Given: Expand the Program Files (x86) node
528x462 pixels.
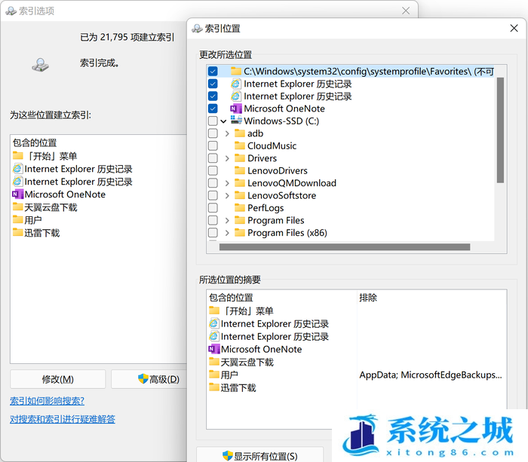Looking at the screenshot, I should coord(227,233).
